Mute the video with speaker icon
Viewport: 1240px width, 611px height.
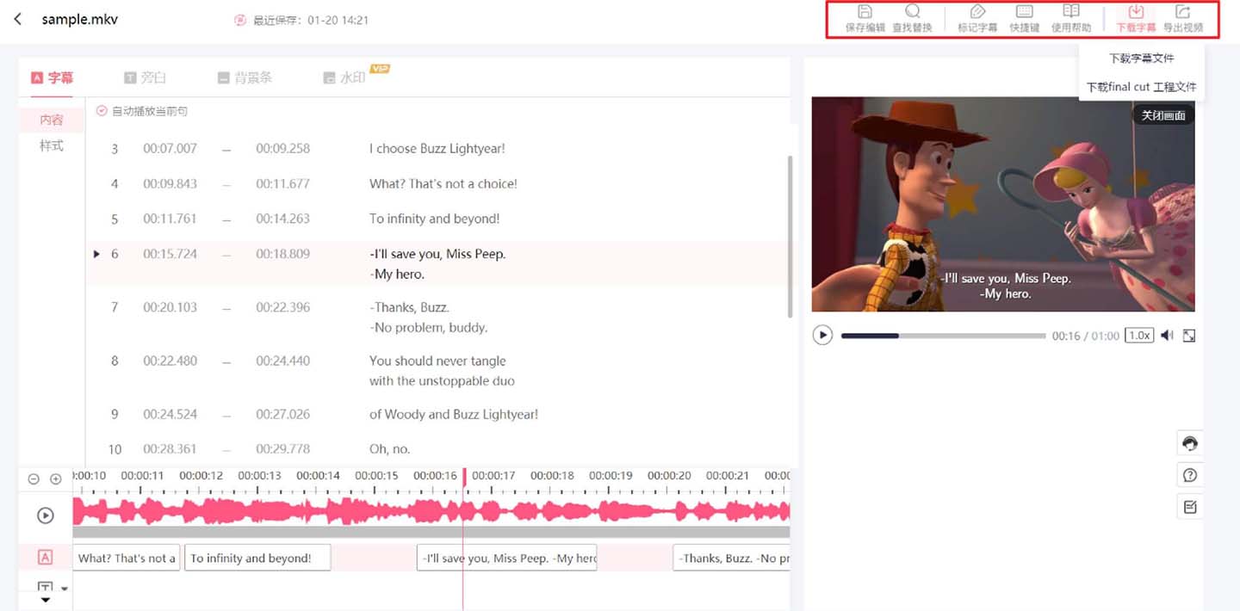tap(1167, 336)
